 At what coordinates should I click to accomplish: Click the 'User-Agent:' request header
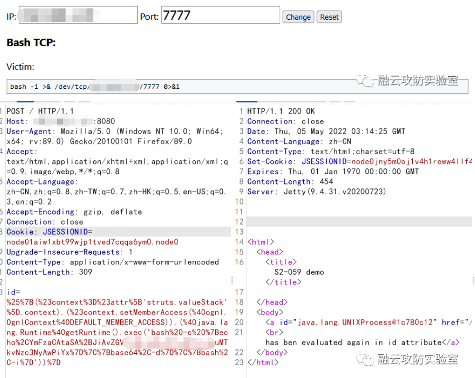point(31,132)
